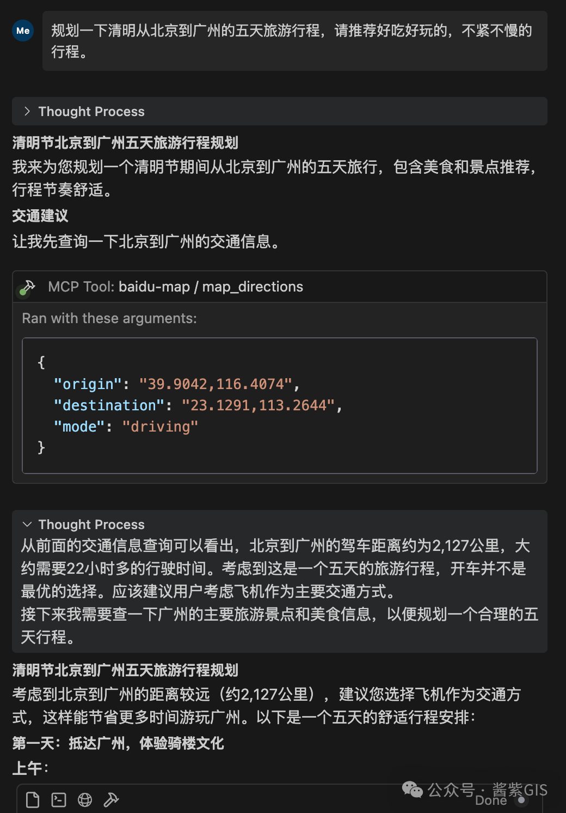Expand the first collapsed Thought Process
The width and height of the screenshot is (566, 813).
point(279,111)
